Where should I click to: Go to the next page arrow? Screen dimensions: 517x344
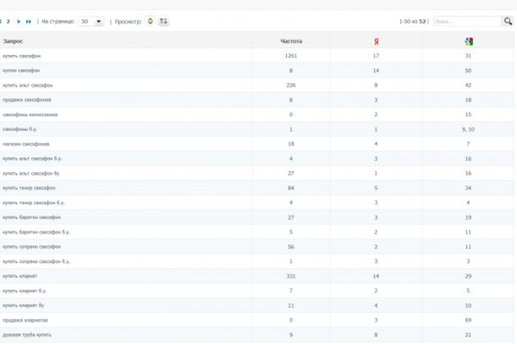pyautogui.click(x=18, y=21)
